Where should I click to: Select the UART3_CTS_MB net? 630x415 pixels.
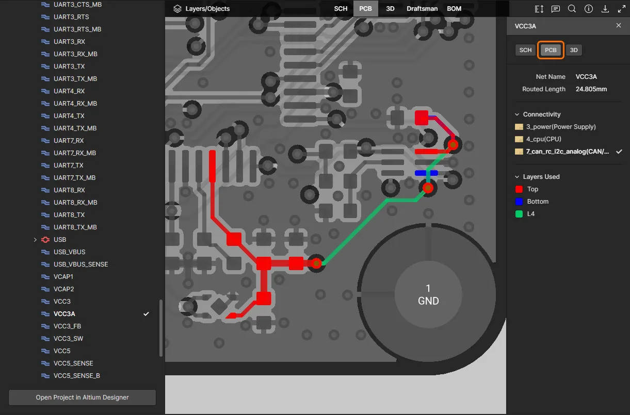click(x=78, y=5)
